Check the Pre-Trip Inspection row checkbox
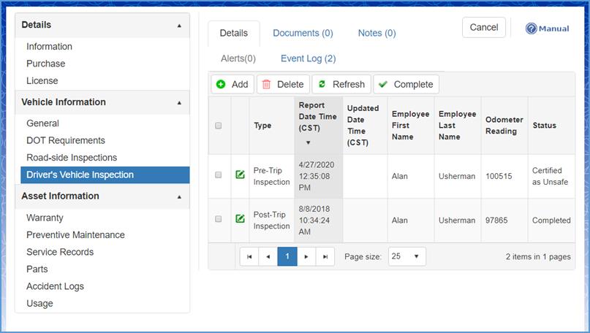The height and width of the screenshot is (333, 590). click(x=219, y=175)
